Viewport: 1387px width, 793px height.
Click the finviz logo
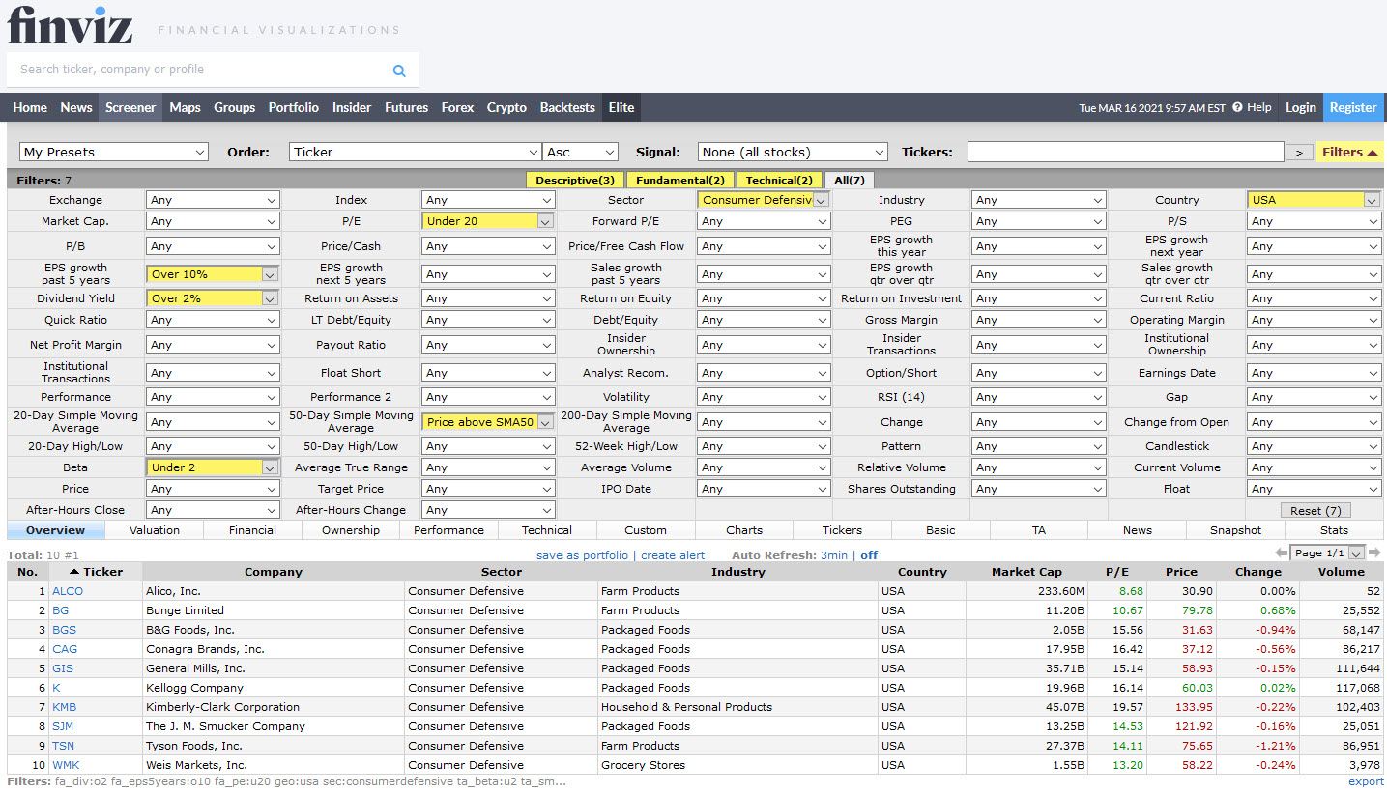[70, 26]
